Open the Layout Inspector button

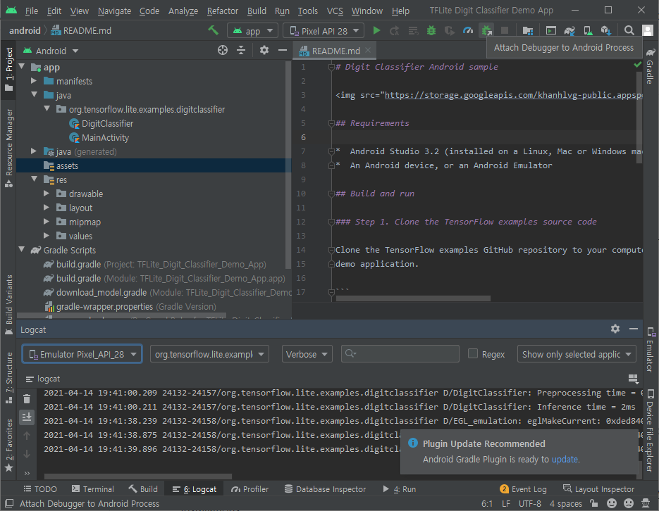(599, 488)
